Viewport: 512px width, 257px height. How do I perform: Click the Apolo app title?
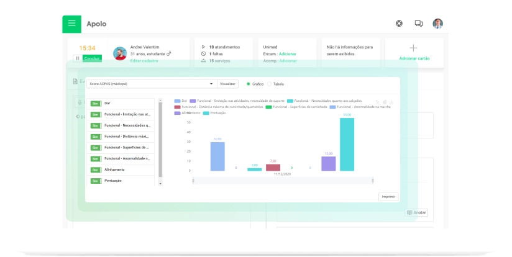tap(96, 24)
